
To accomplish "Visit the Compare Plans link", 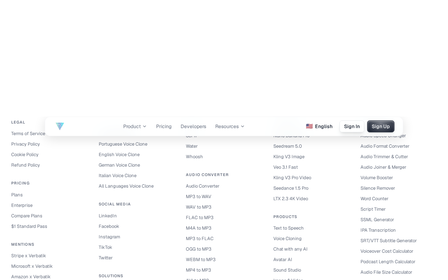I will (x=27, y=216).
